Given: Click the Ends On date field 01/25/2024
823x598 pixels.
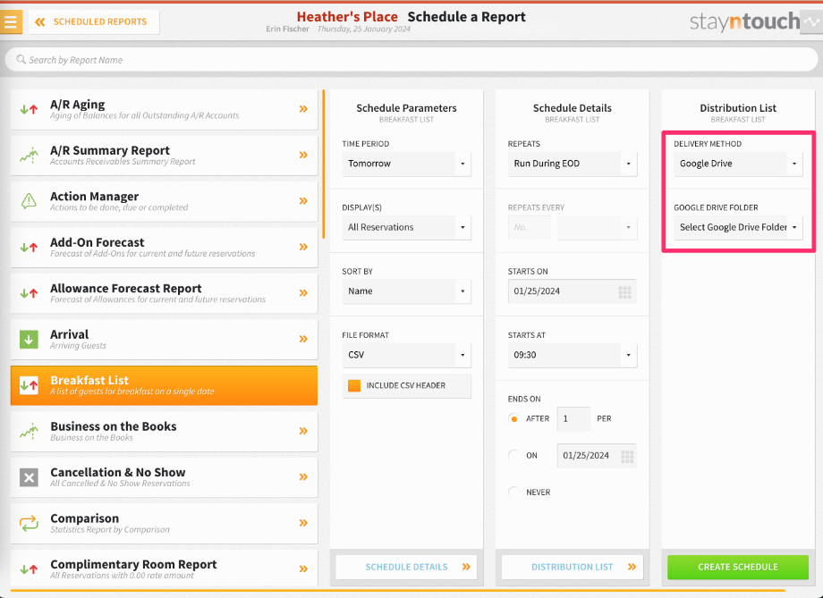Looking at the screenshot, I should (597, 455).
